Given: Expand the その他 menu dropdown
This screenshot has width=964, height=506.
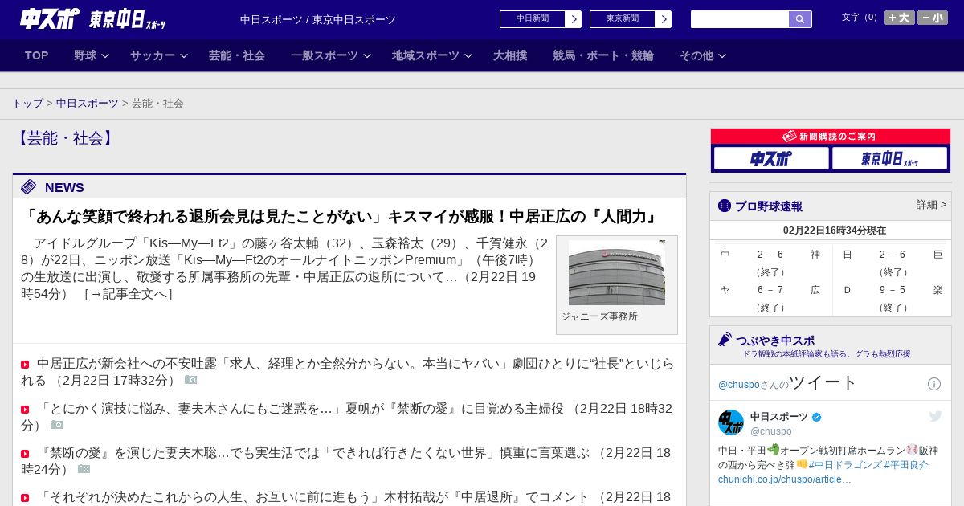Looking at the screenshot, I should (x=703, y=55).
